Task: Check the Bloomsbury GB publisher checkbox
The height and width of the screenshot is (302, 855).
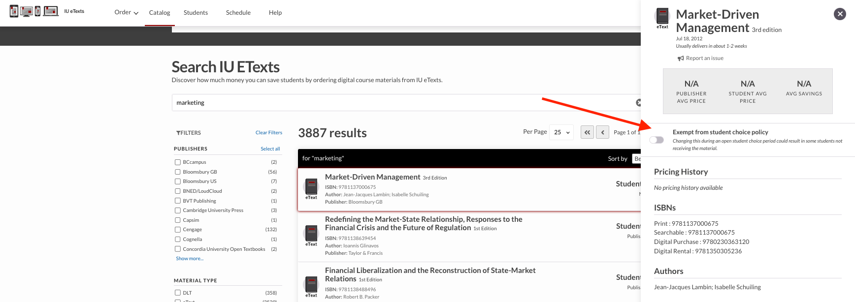Action: [178, 172]
